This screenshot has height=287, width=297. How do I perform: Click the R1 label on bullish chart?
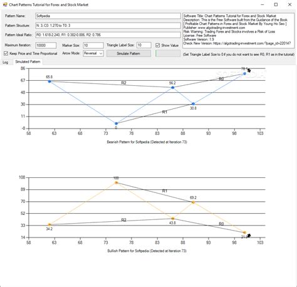pos(165,191)
